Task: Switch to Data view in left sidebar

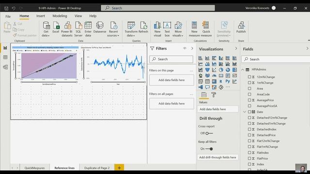Action: tap(5, 58)
